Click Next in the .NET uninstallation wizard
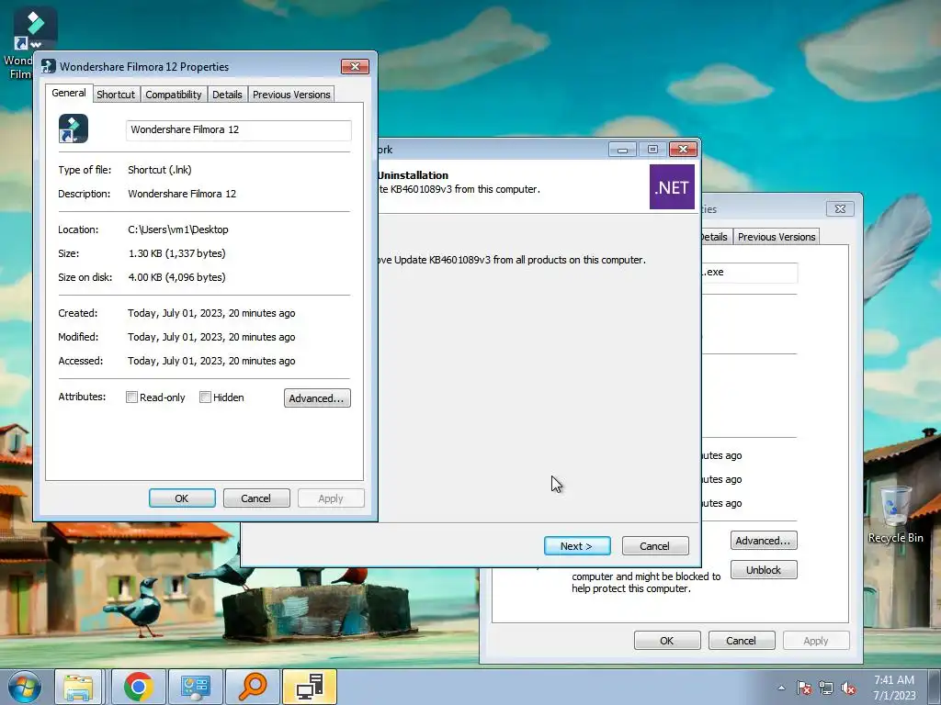The height and width of the screenshot is (705, 941). [x=577, y=546]
